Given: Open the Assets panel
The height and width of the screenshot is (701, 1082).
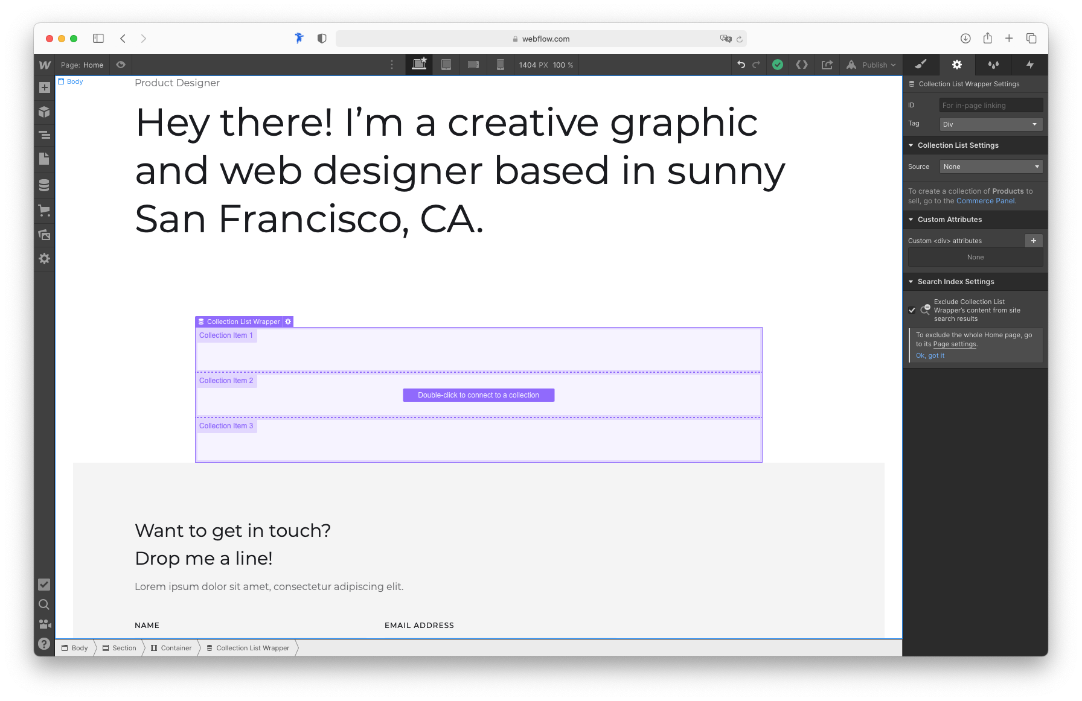Looking at the screenshot, I should pyautogui.click(x=44, y=235).
